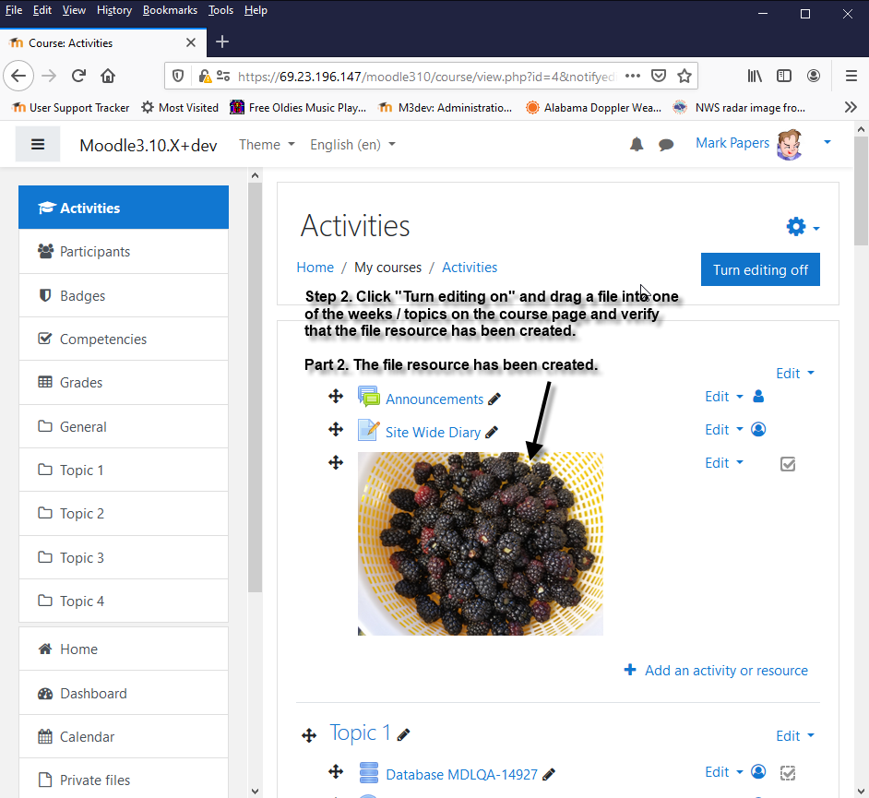Open Topic 1 section Edit menu
The height and width of the screenshot is (798, 869).
click(795, 736)
